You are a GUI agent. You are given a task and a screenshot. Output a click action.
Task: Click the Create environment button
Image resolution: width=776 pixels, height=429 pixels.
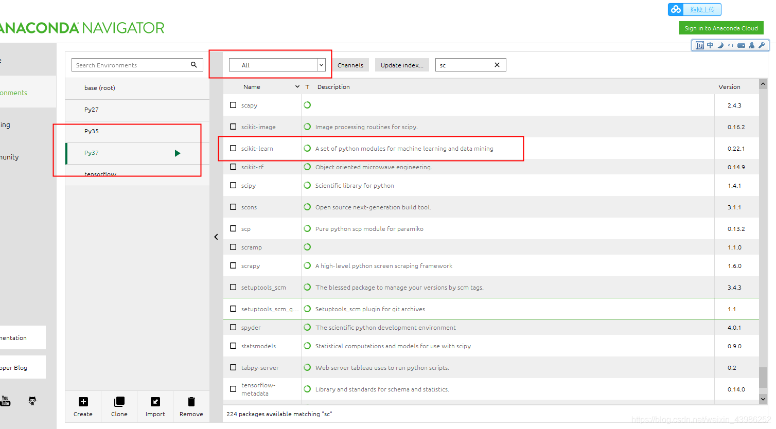tap(83, 407)
